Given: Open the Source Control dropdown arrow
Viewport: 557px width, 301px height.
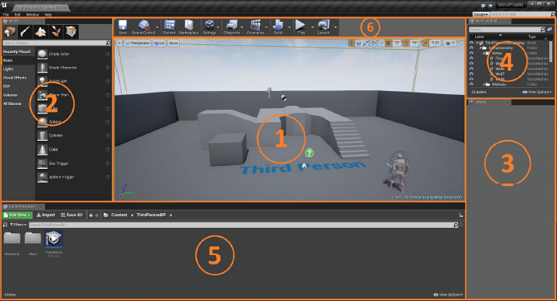Looking at the screenshot, I should point(157,27).
